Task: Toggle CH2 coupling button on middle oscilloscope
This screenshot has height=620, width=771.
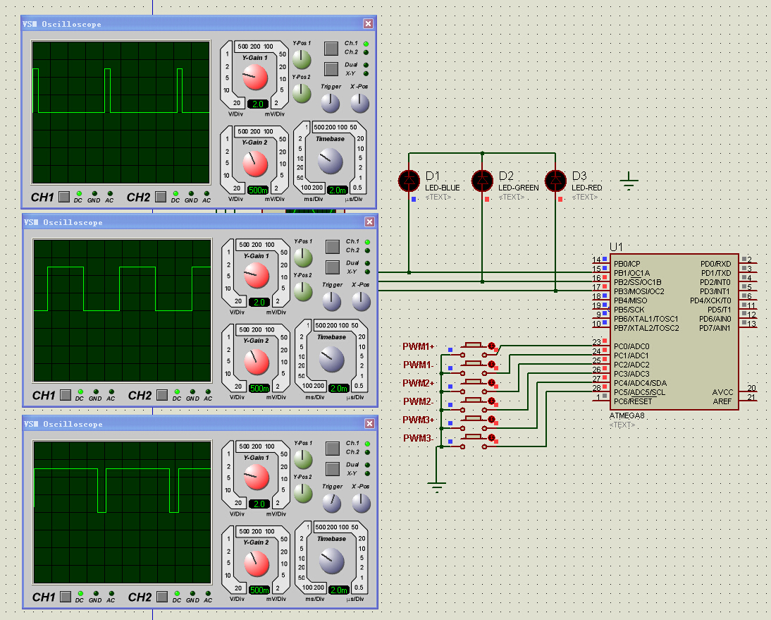Action: point(161,395)
